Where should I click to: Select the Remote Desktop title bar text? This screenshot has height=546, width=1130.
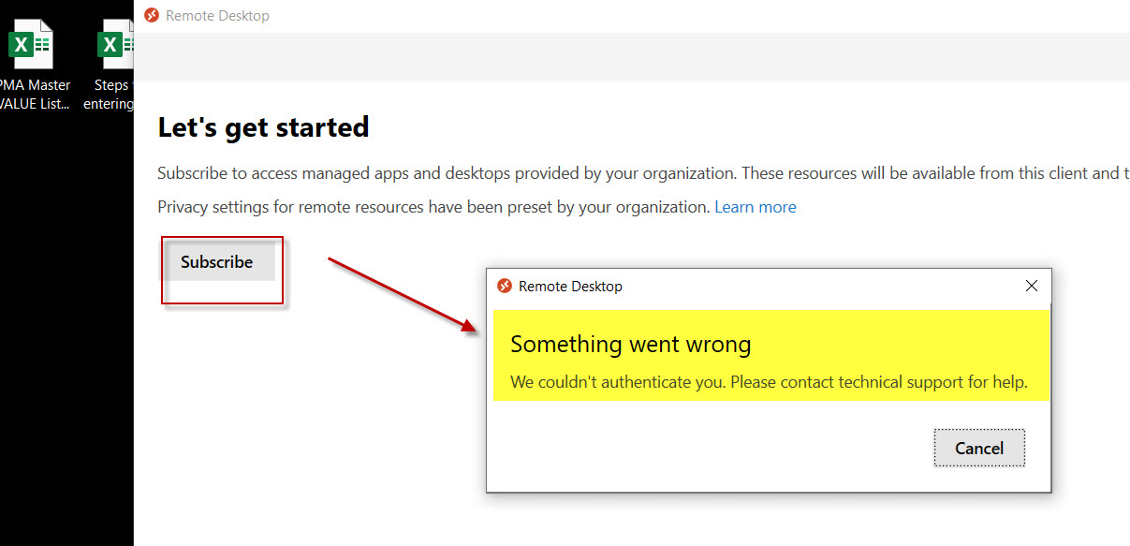[x=217, y=15]
